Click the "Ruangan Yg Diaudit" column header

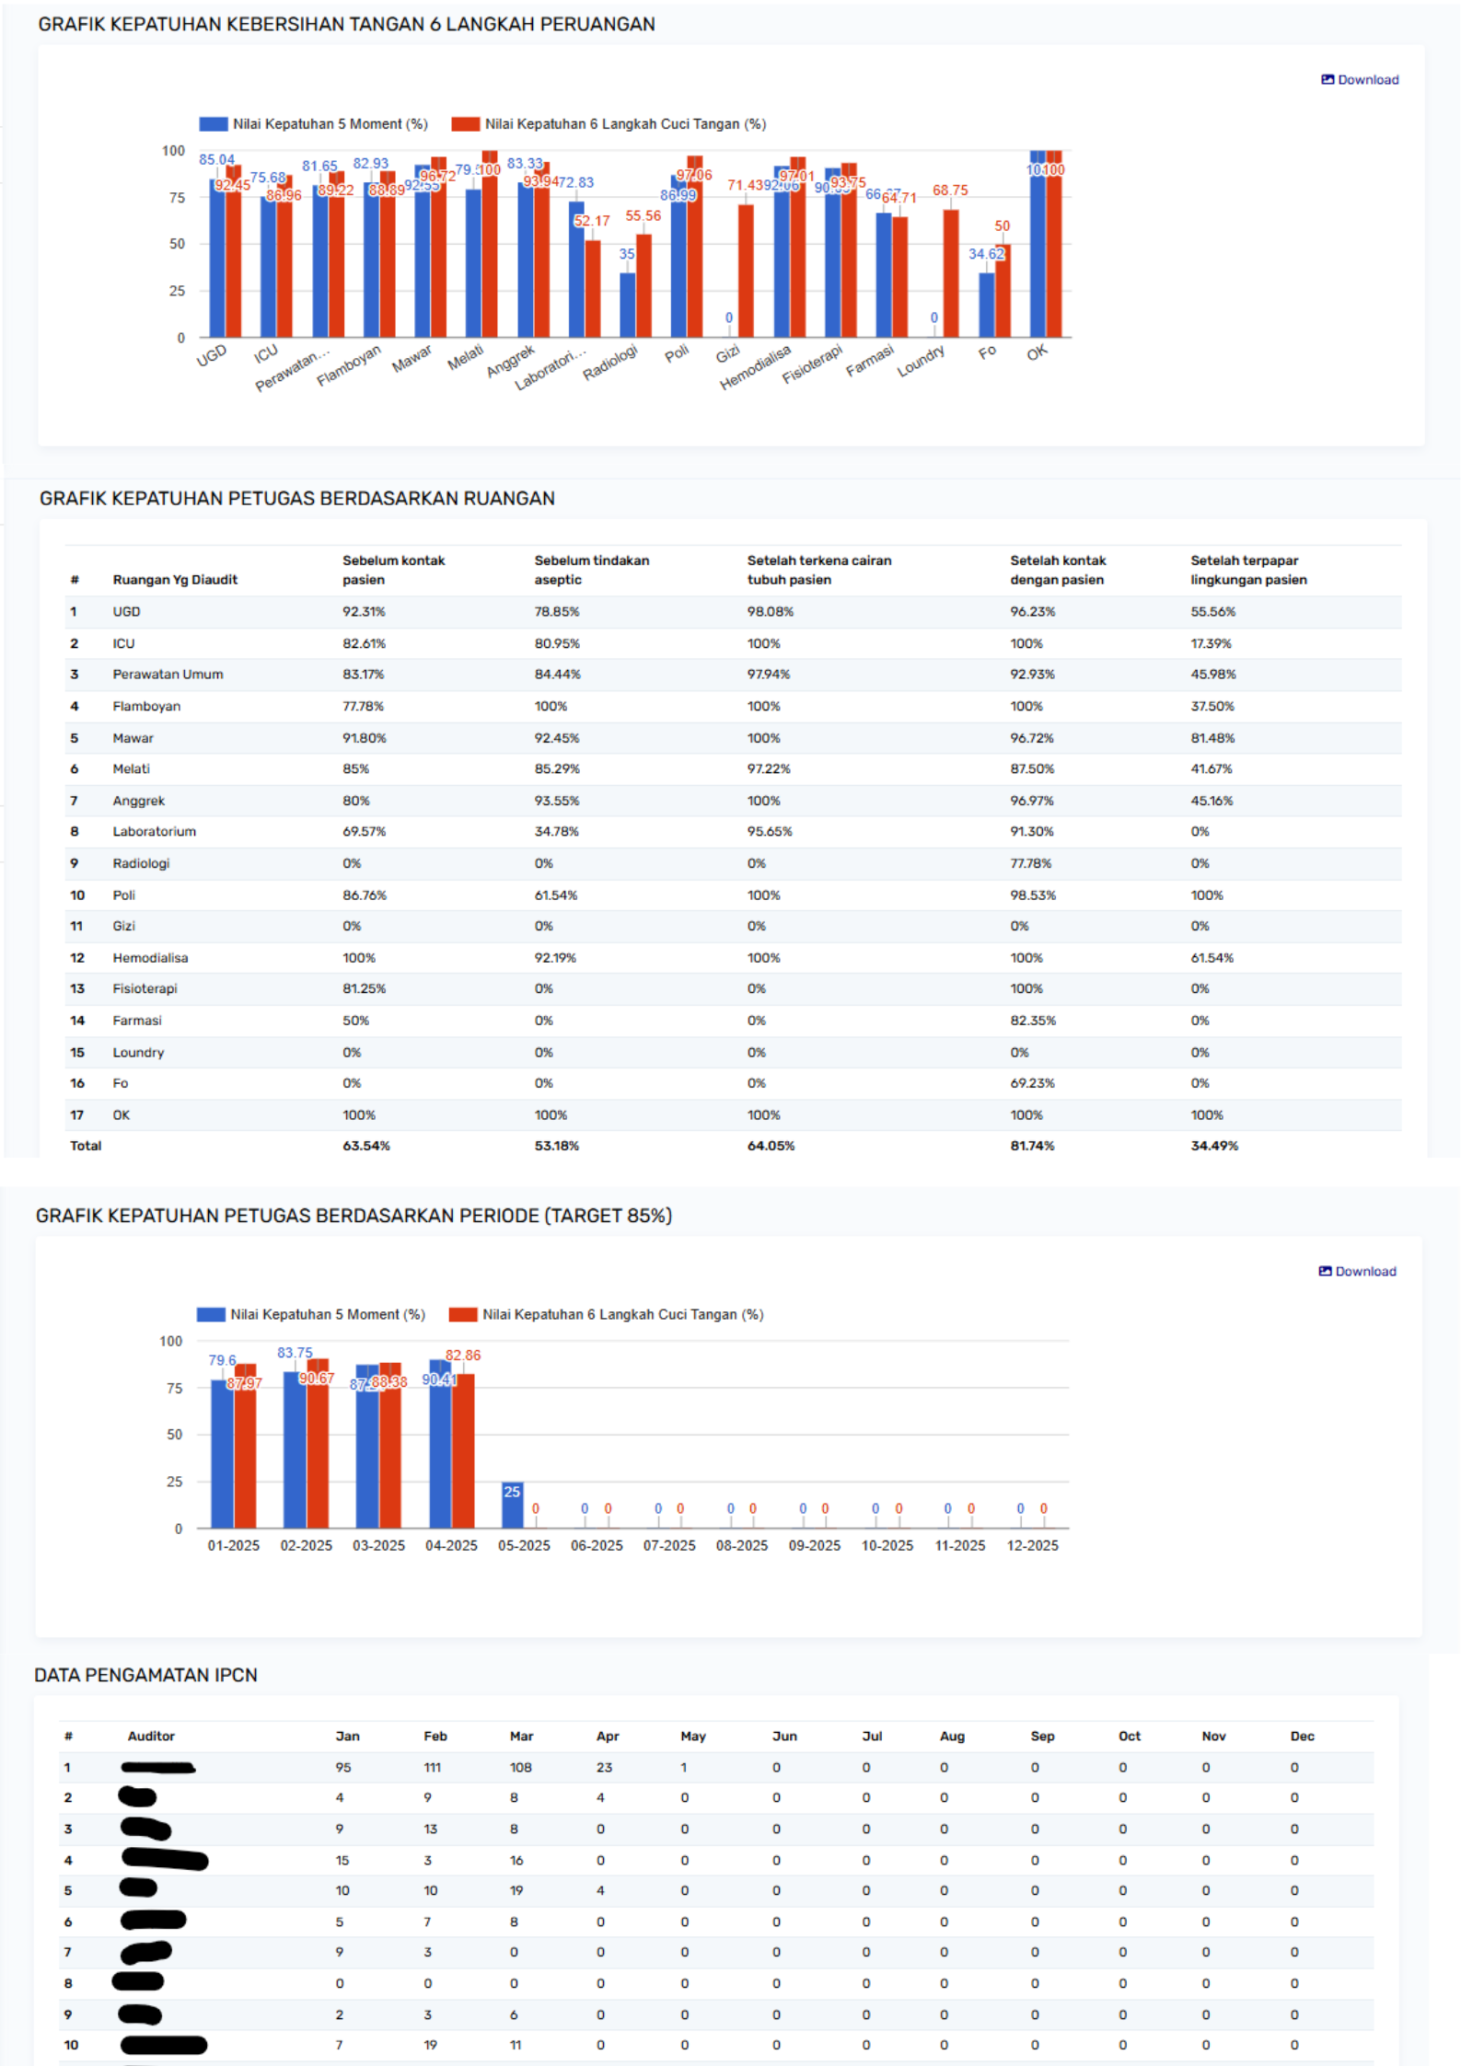click(x=175, y=580)
